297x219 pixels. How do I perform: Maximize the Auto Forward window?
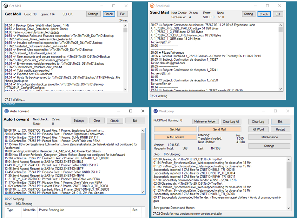tap(131, 111)
